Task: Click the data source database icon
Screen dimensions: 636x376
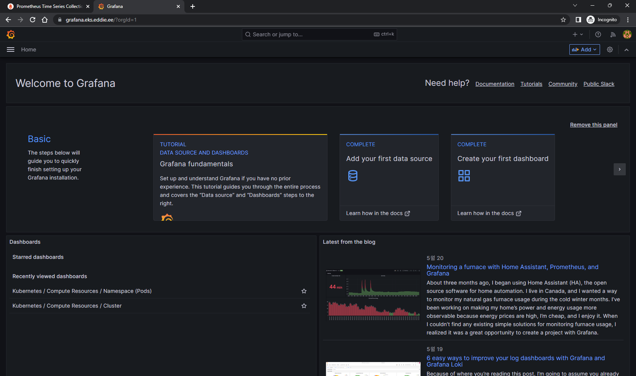Action: [x=353, y=176]
